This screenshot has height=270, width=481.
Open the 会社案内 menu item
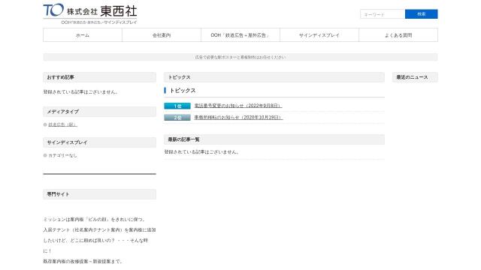click(162, 35)
